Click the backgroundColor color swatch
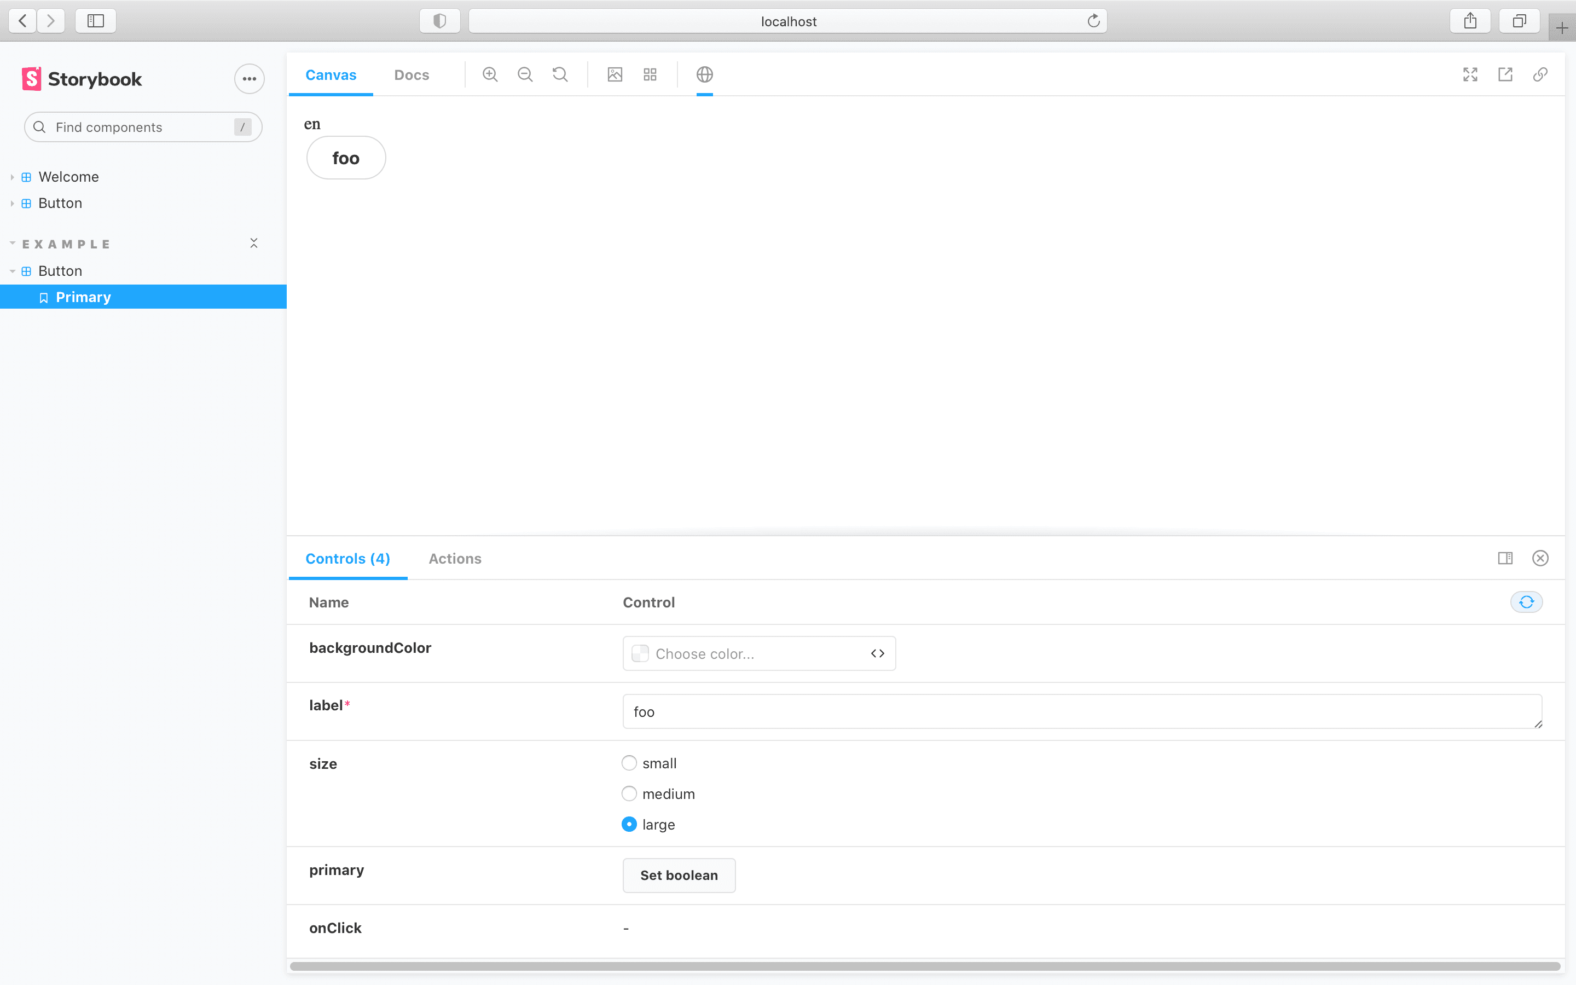 point(640,653)
